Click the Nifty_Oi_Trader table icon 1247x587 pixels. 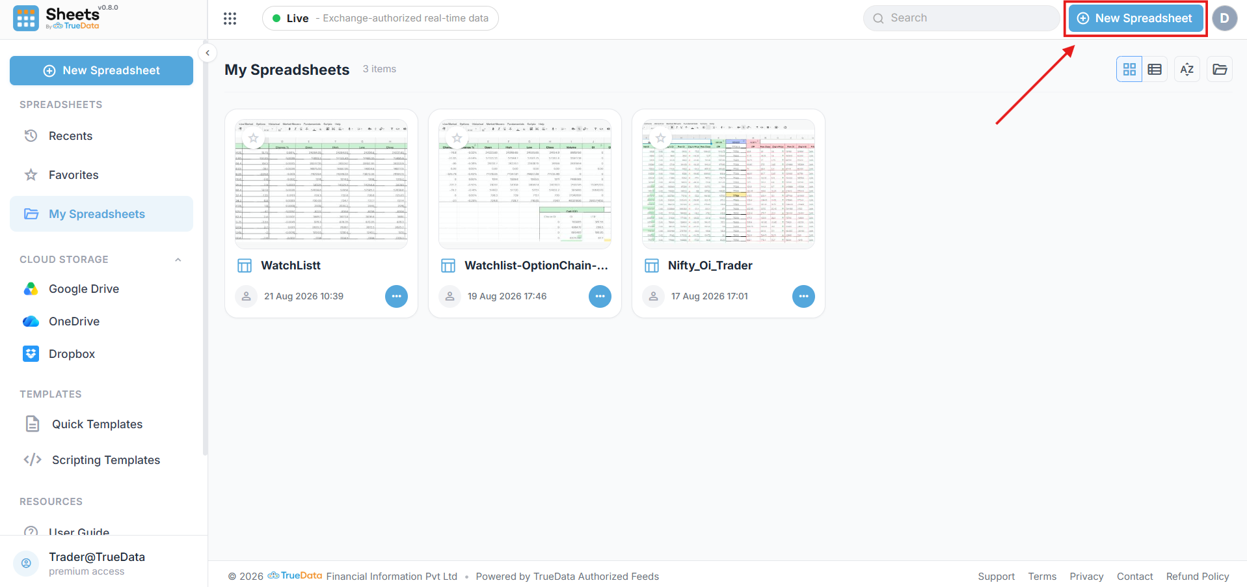click(652, 266)
